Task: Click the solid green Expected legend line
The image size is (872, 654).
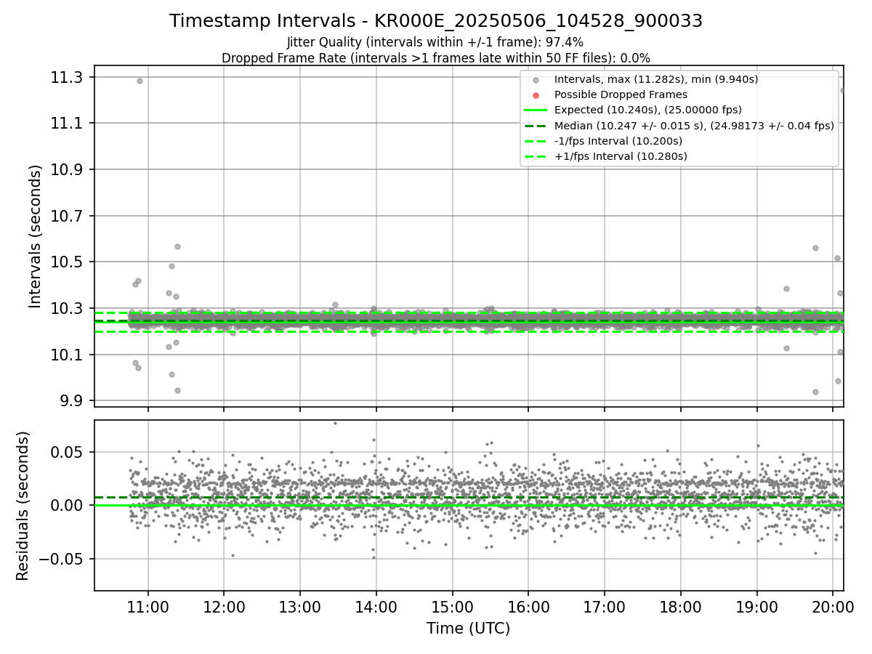Action: (536, 110)
